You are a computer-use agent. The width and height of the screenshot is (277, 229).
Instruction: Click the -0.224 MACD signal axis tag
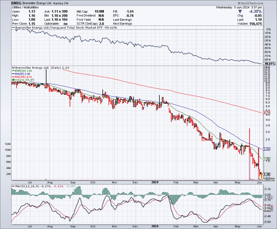click(267, 207)
